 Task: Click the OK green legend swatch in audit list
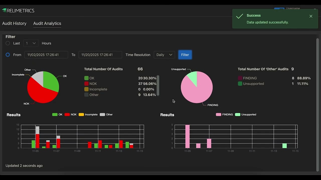pyautogui.click(x=87, y=78)
